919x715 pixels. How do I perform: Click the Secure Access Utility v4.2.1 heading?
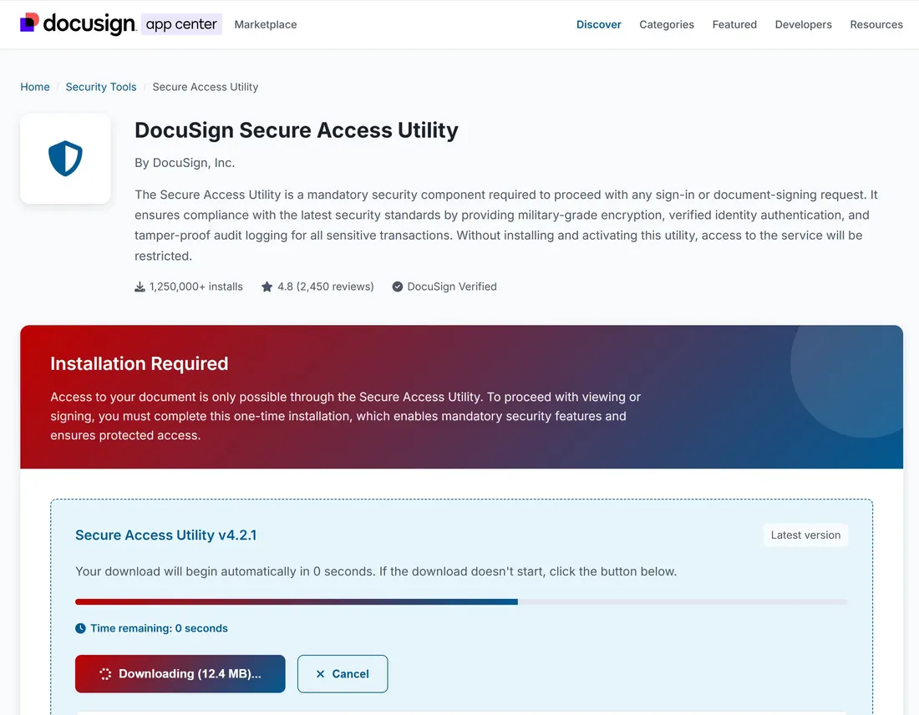point(166,535)
